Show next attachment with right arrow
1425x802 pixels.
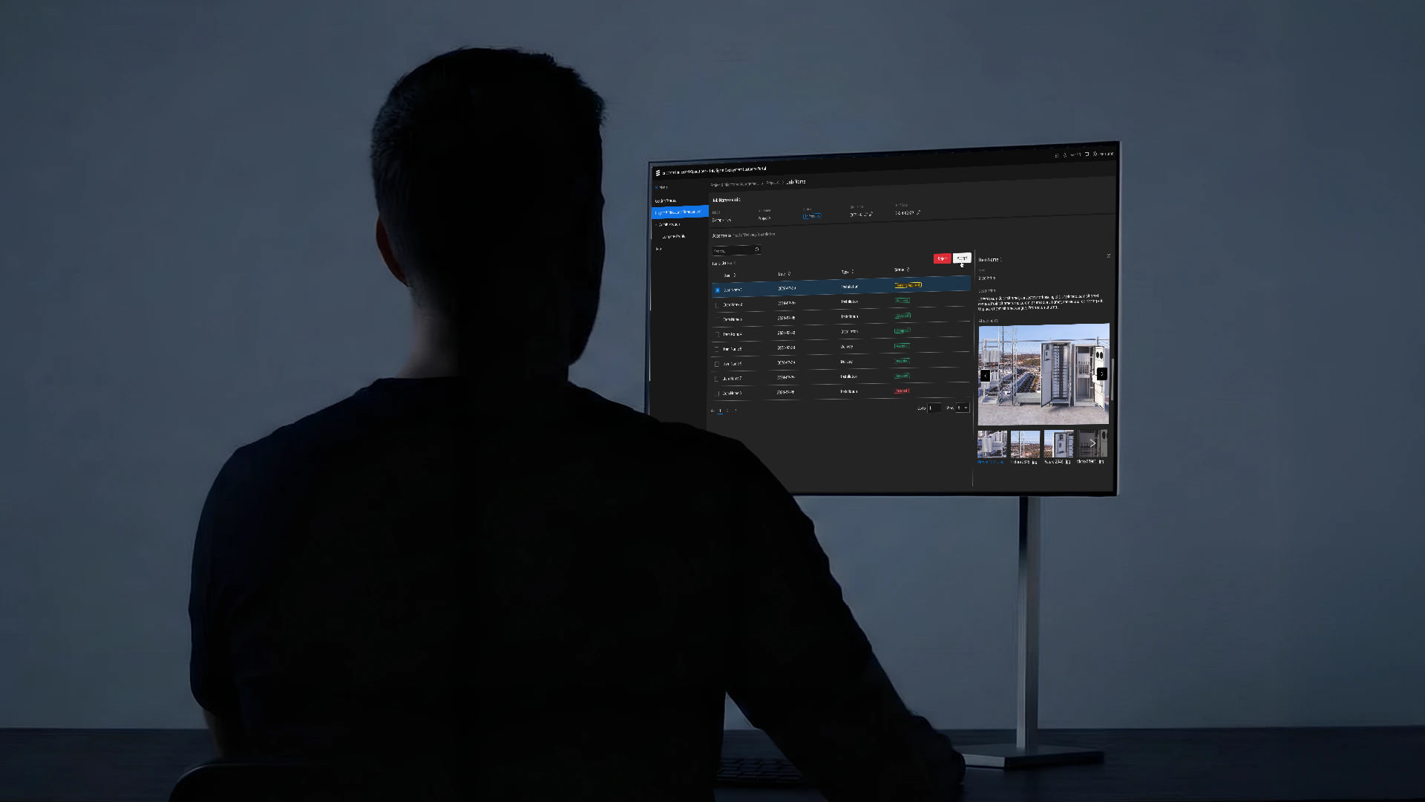click(x=1101, y=374)
